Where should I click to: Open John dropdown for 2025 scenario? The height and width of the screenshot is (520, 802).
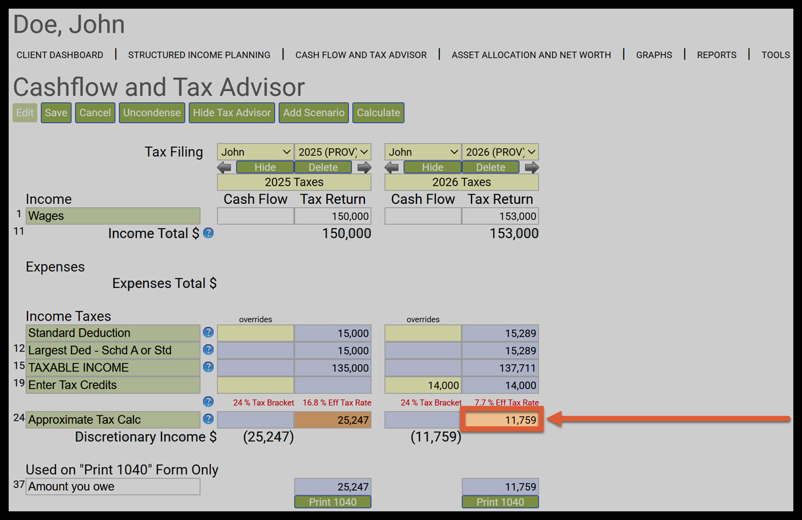point(255,152)
